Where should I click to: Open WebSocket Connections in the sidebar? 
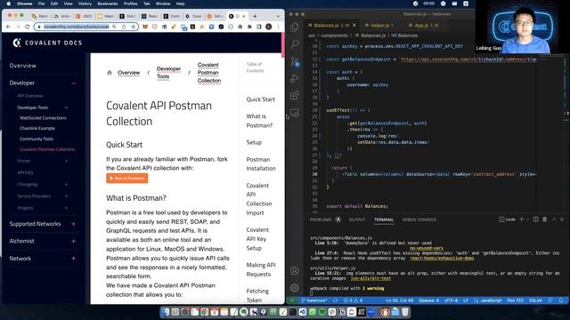pos(43,118)
